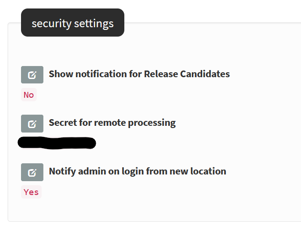Click the blacked-out secret value
This screenshot has height=228, width=301.
pos(57,143)
